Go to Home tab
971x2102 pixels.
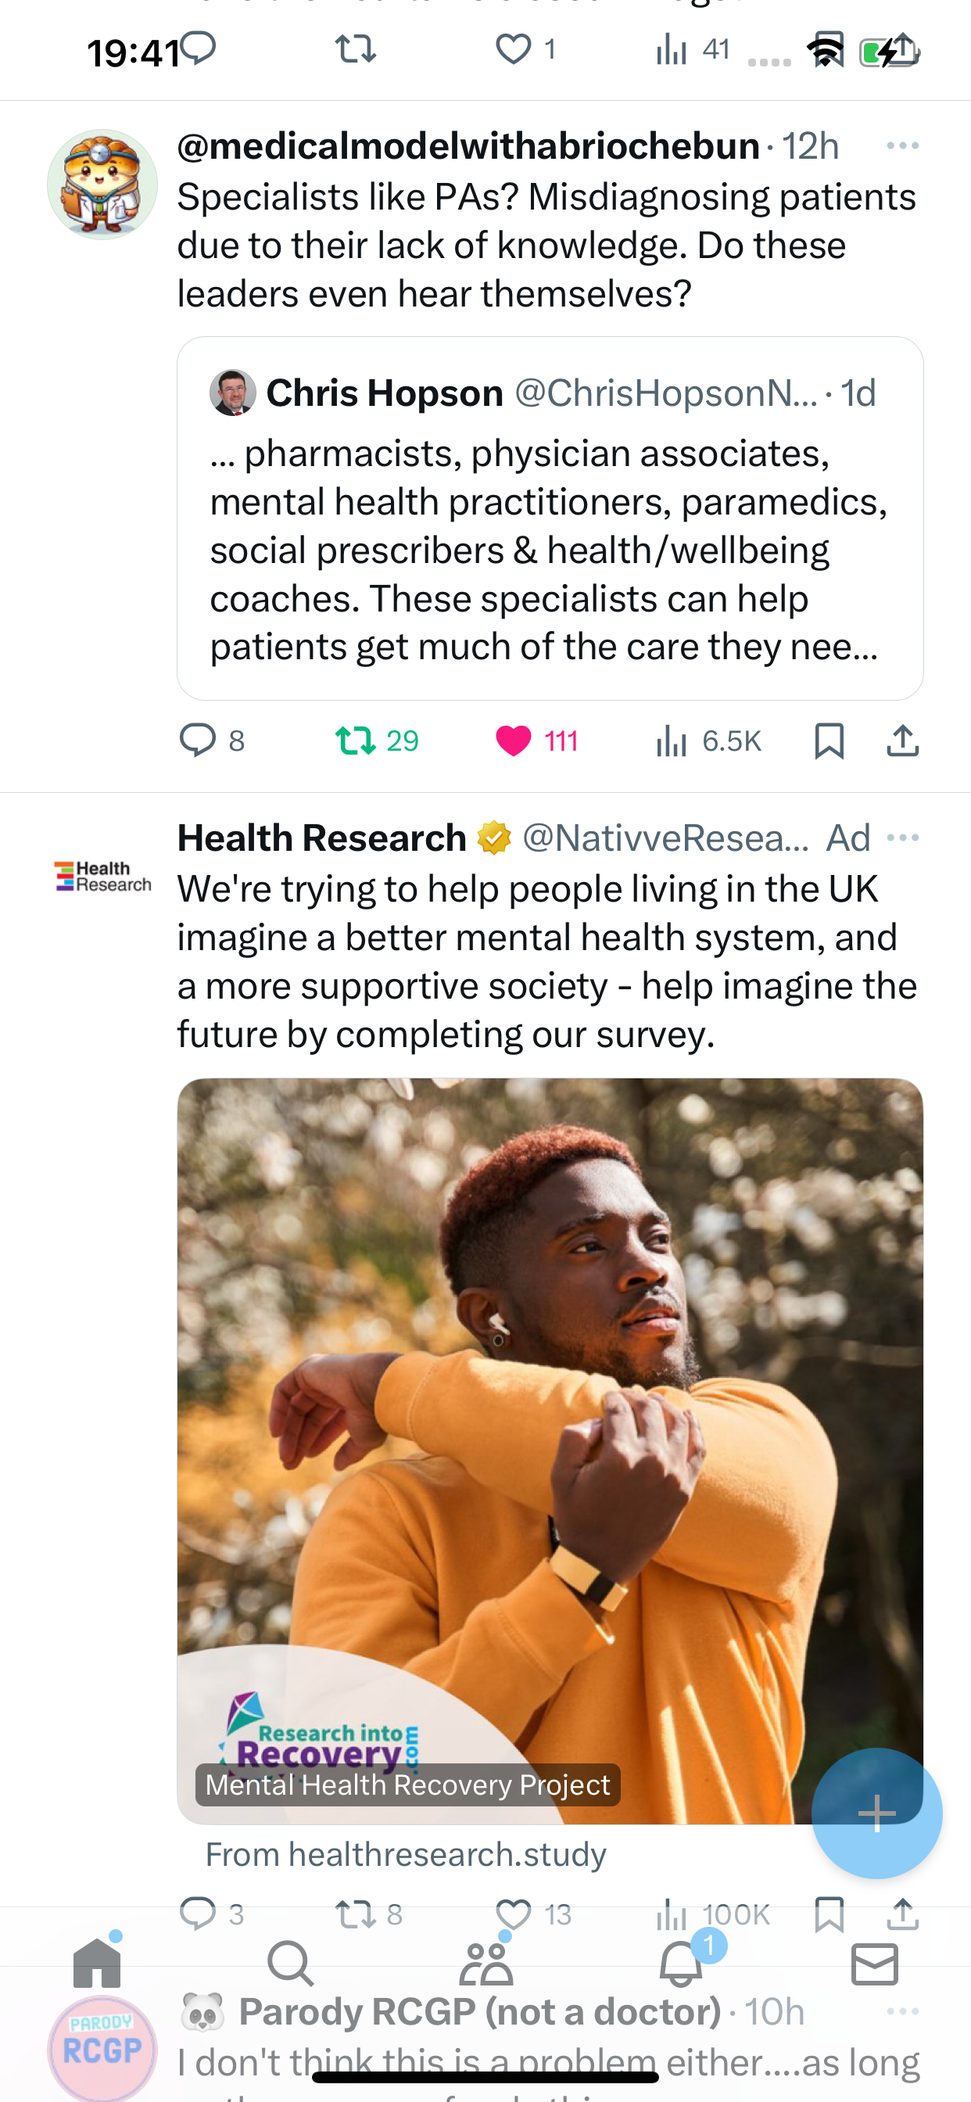coord(97,1963)
